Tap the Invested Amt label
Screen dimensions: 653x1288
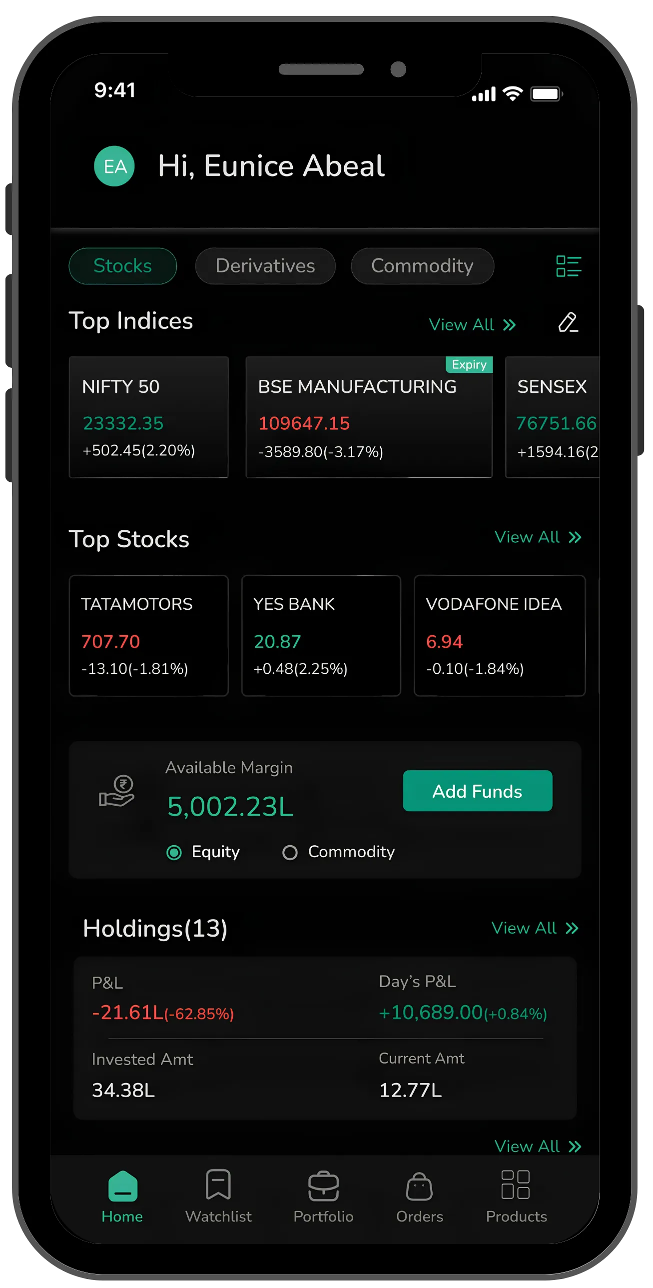coord(142,1059)
